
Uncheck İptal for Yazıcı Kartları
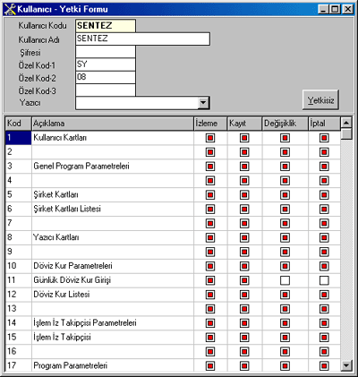coord(324,237)
